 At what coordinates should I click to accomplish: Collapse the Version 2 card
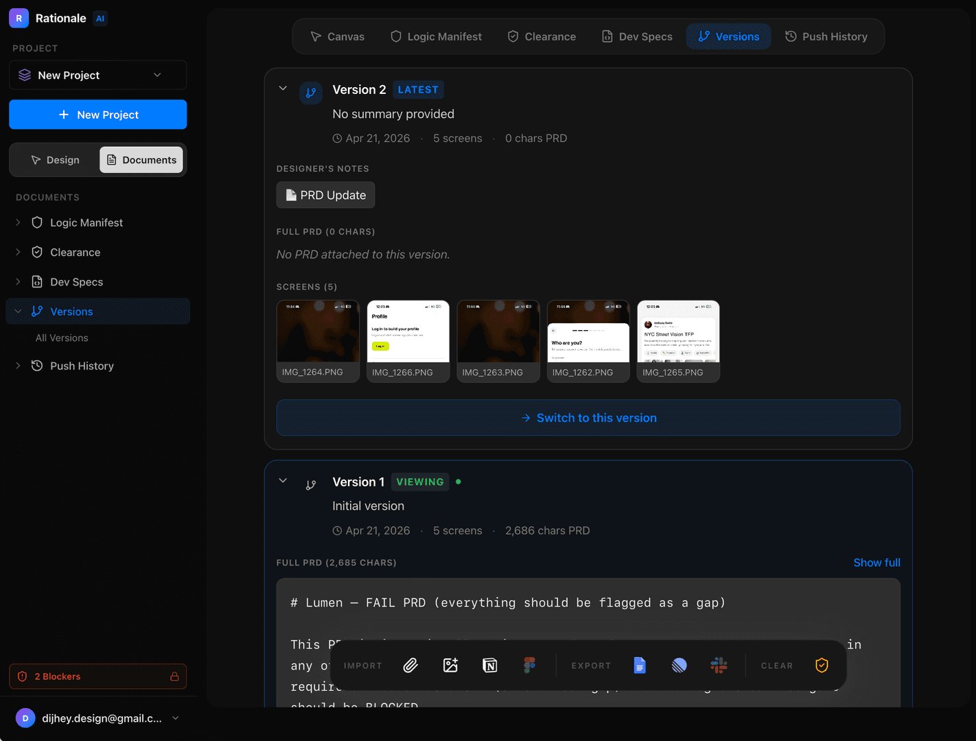click(x=283, y=89)
